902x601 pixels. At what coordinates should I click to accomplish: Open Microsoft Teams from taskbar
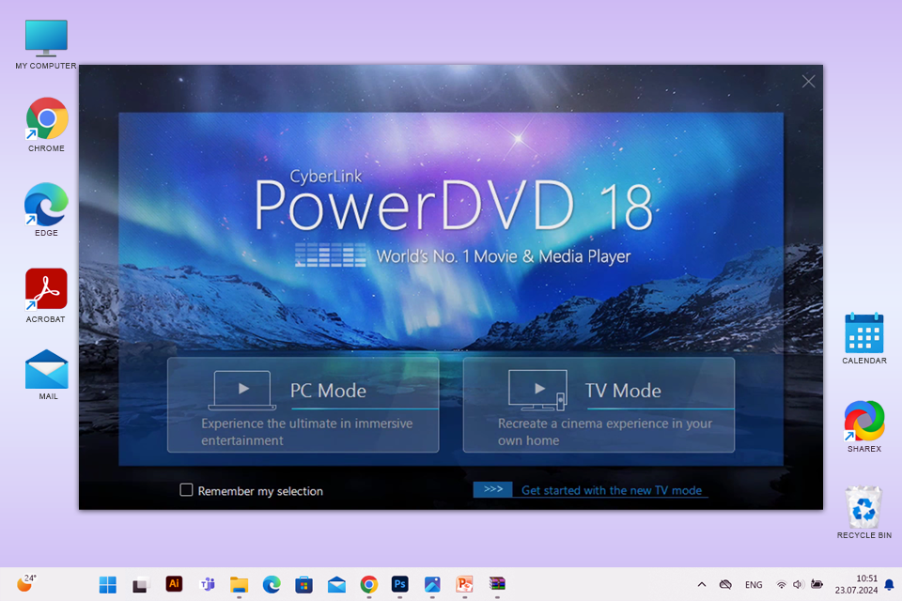click(207, 585)
